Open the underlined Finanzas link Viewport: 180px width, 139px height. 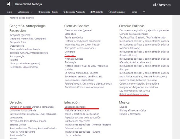69,55
